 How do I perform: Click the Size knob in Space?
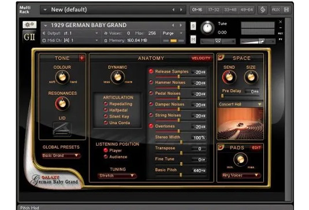coord(251,77)
